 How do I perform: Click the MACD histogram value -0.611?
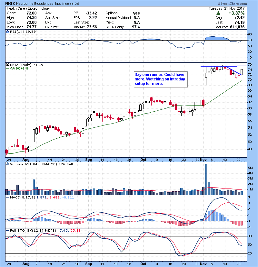[68, 198]
